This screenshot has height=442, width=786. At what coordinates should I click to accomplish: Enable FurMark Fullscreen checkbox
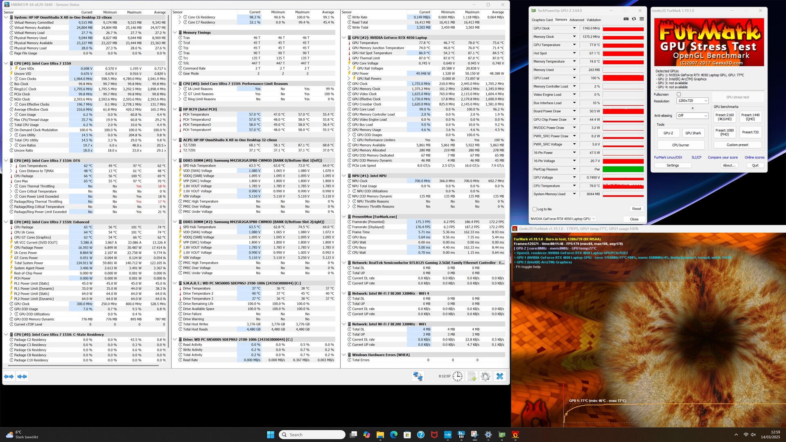click(x=679, y=95)
